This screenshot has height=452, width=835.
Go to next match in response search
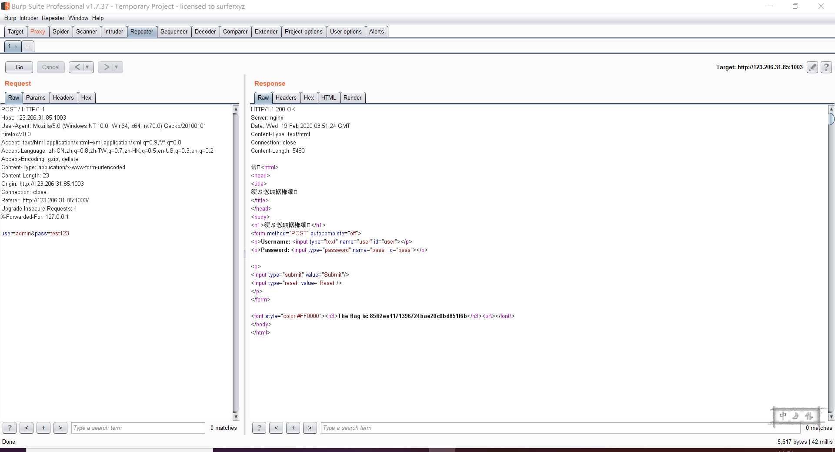click(x=310, y=428)
